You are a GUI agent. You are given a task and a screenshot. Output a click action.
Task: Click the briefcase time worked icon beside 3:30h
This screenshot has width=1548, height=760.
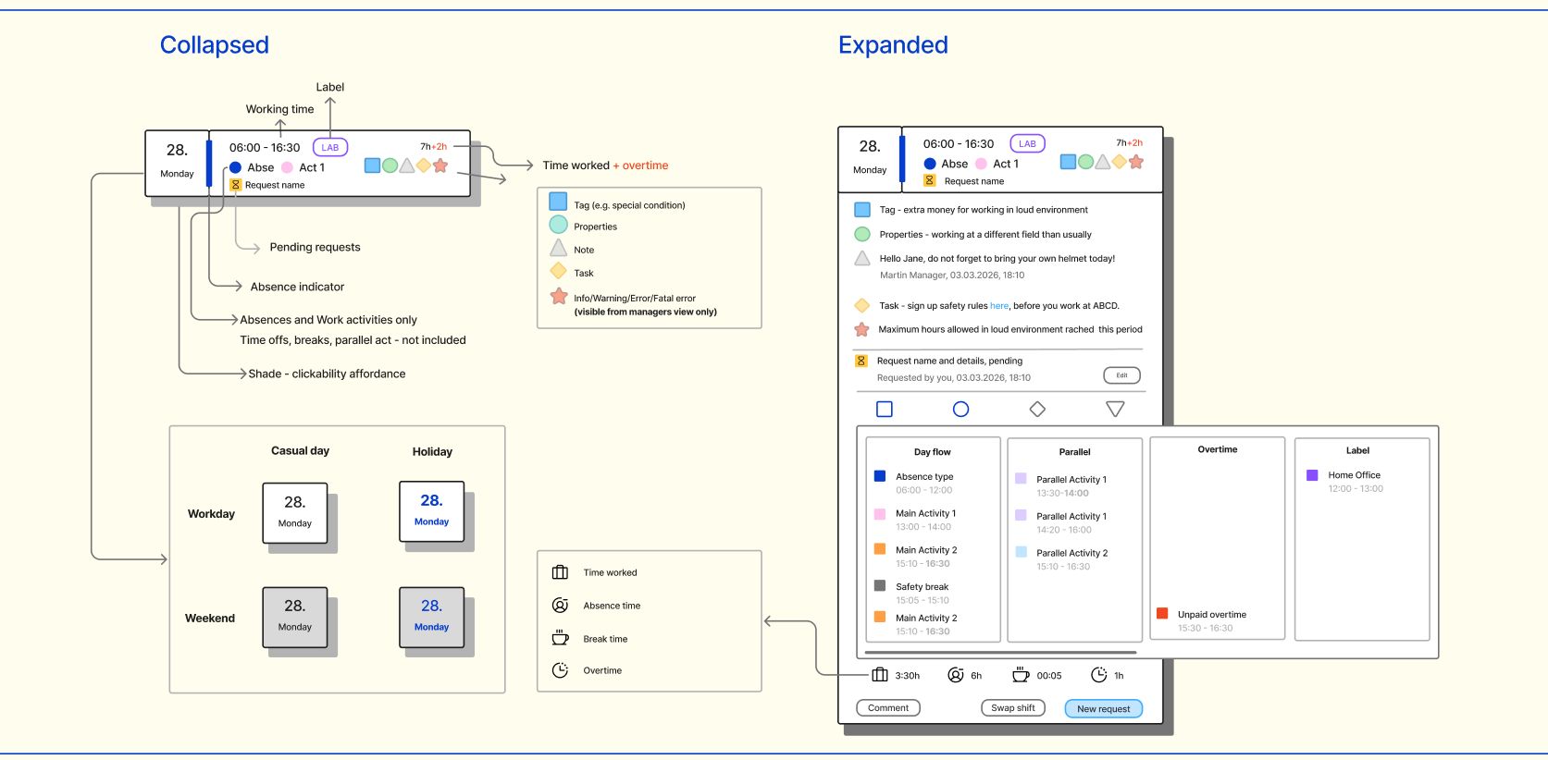pyautogui.click(x=880, y=675)
